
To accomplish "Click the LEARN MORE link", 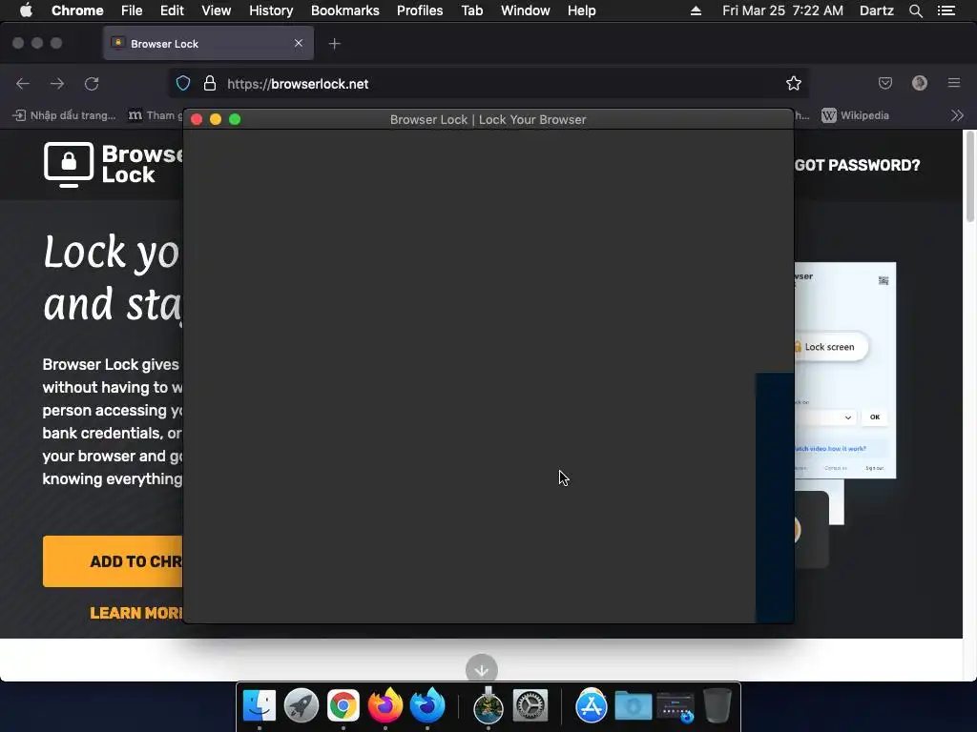I will tap(136, 613).
